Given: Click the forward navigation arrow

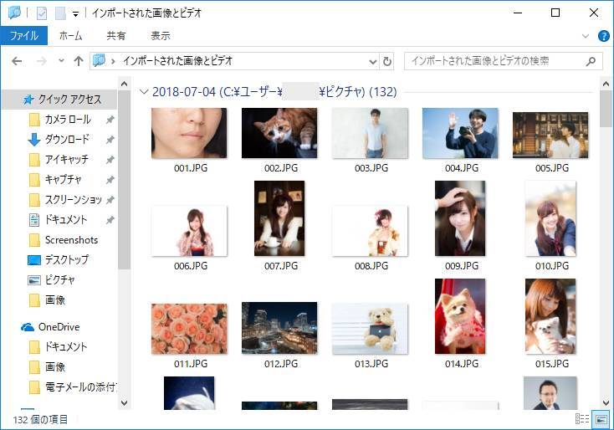Looking at the screenshot, I should 42,61.
